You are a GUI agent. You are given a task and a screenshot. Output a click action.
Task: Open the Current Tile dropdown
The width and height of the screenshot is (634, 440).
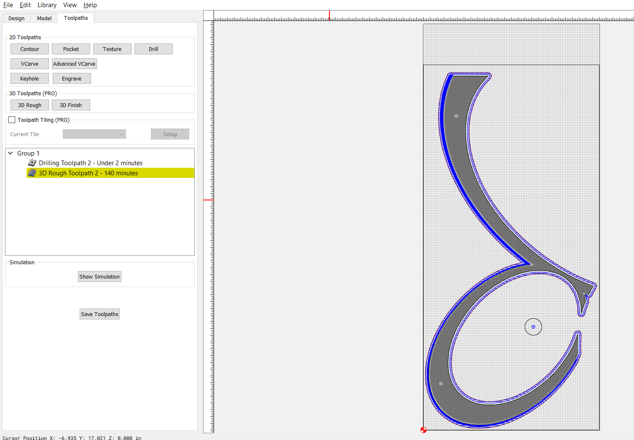click(94, 134)
